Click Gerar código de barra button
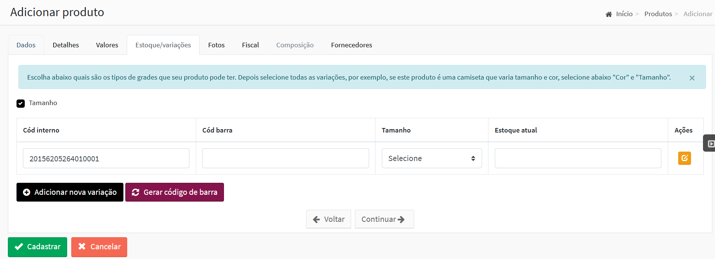The width and height of the screenshot is (715, 259). (x=174, y=192)
